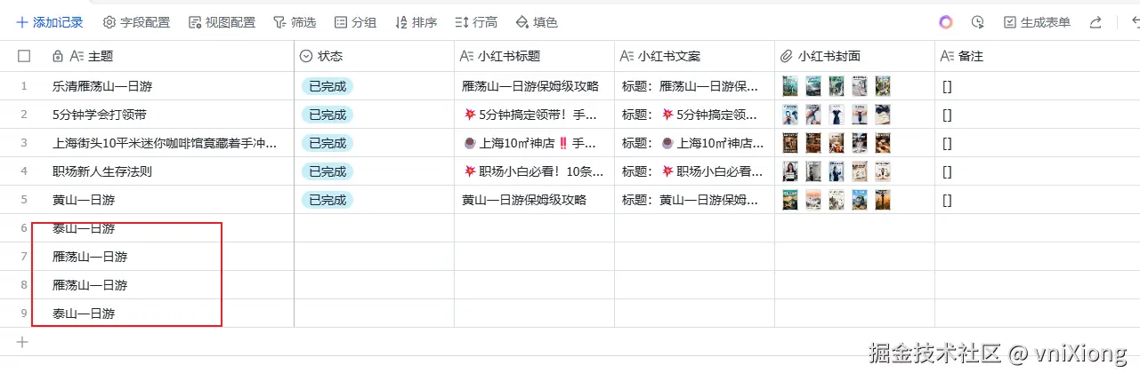Click the plus icon below row 9
1140x381 pixels.
tap(23, 341)
